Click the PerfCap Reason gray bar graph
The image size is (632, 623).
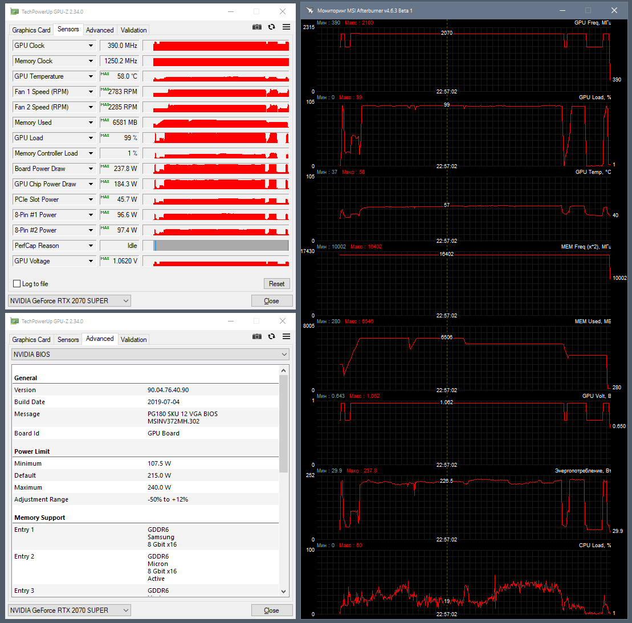[x=216, y=246]
